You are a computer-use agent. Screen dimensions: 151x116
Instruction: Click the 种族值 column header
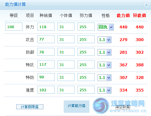tap(46, 16)
